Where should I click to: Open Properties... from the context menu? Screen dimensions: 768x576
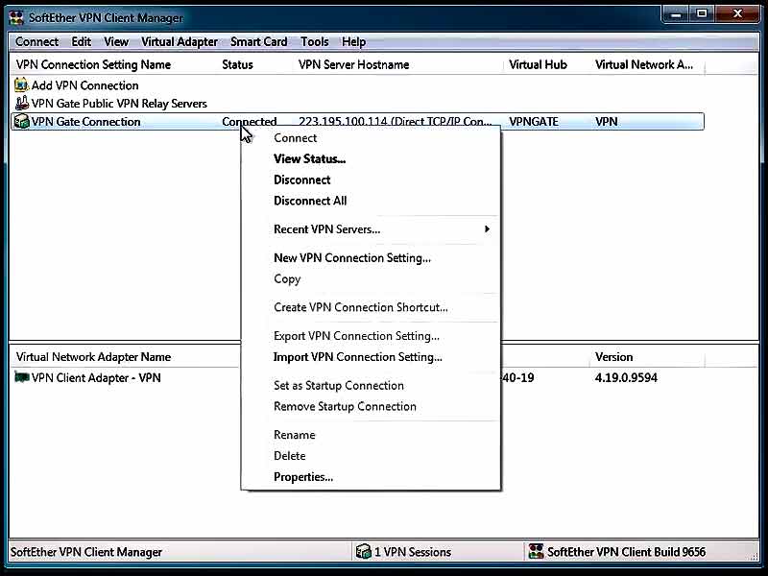(303, 477)
